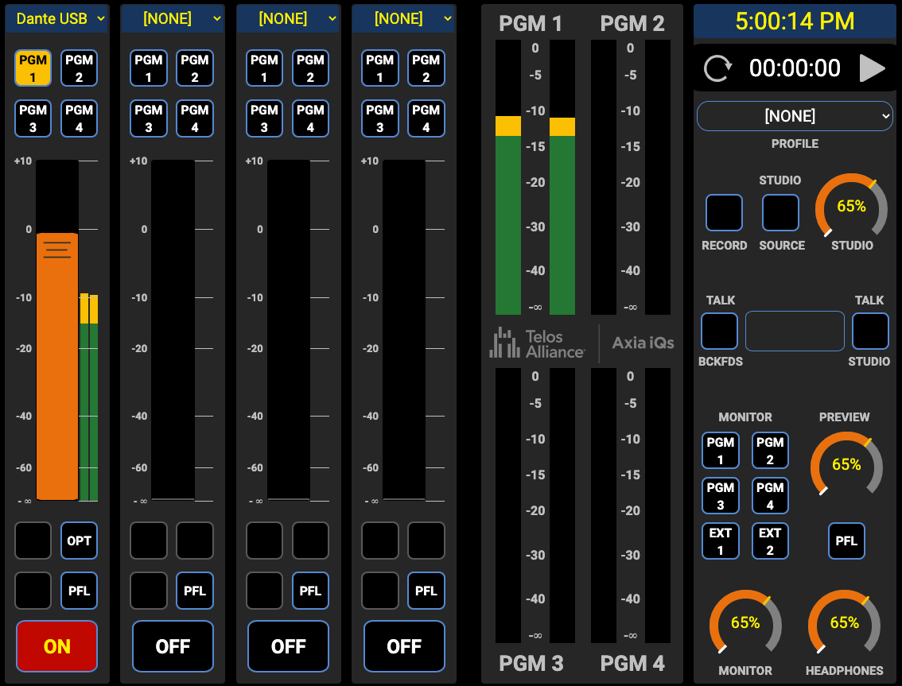
Task: Select PGM 1 as monitor source
Action: [x=720, y=451]
